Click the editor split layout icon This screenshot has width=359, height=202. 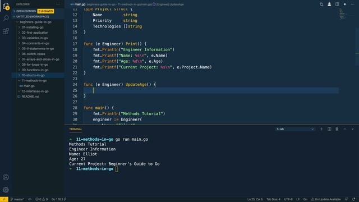click(337, 4)
